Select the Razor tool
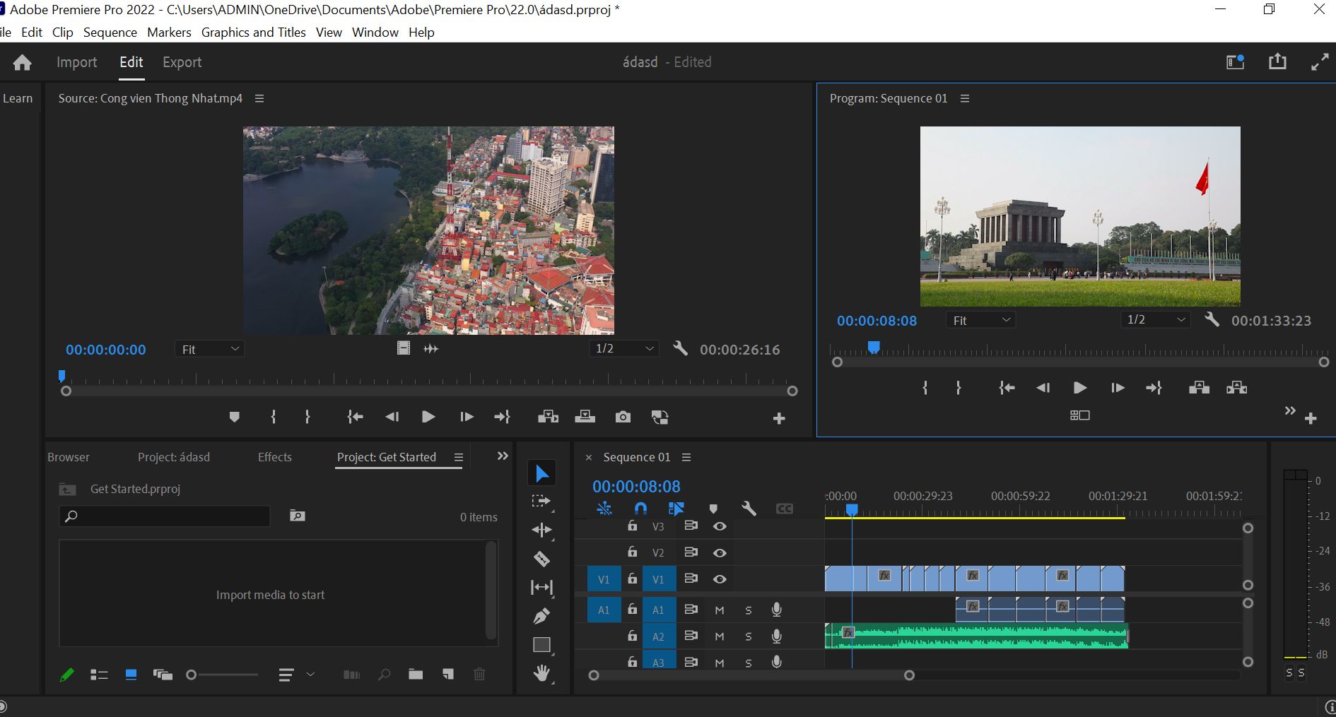1336x717 pixels. click(x=541, y=559)
